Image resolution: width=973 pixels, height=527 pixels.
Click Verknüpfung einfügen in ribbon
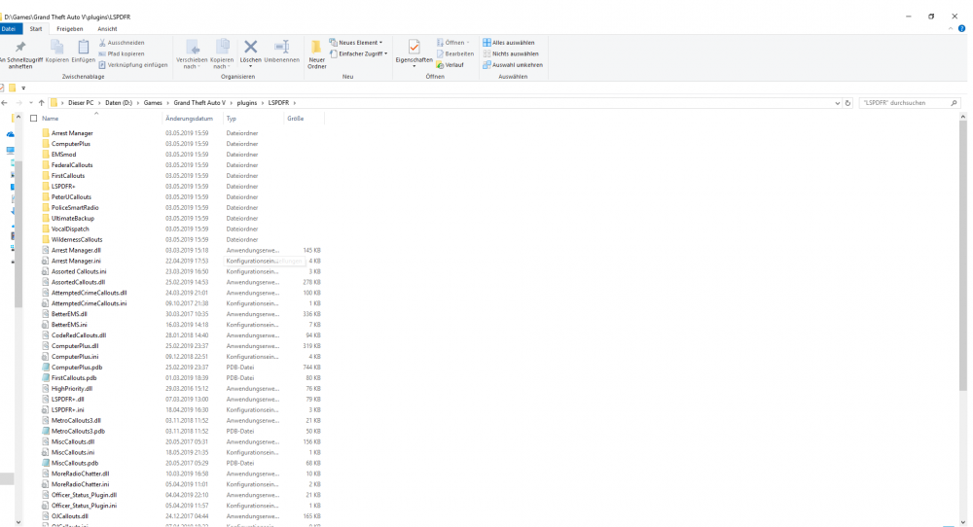tap(132, 65)
